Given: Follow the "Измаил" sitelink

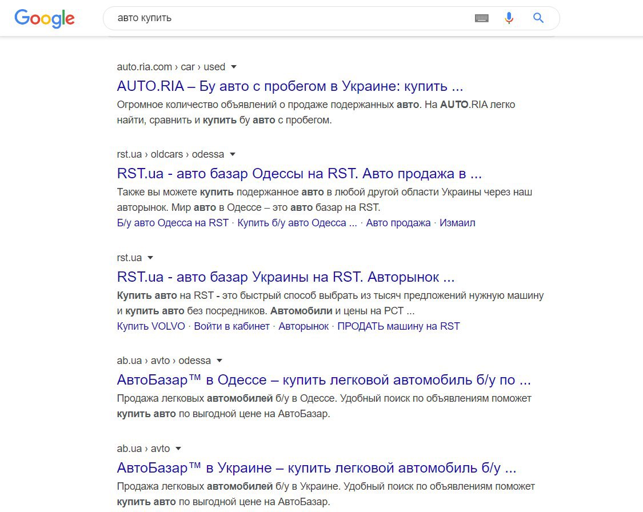Looking at the screenshot, I should (x=457, y=223).
